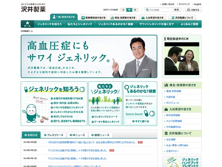Click データで見るジェネリック button
Image resolution: width=222 pixels, height=167 pixels.
pos(105,122)
